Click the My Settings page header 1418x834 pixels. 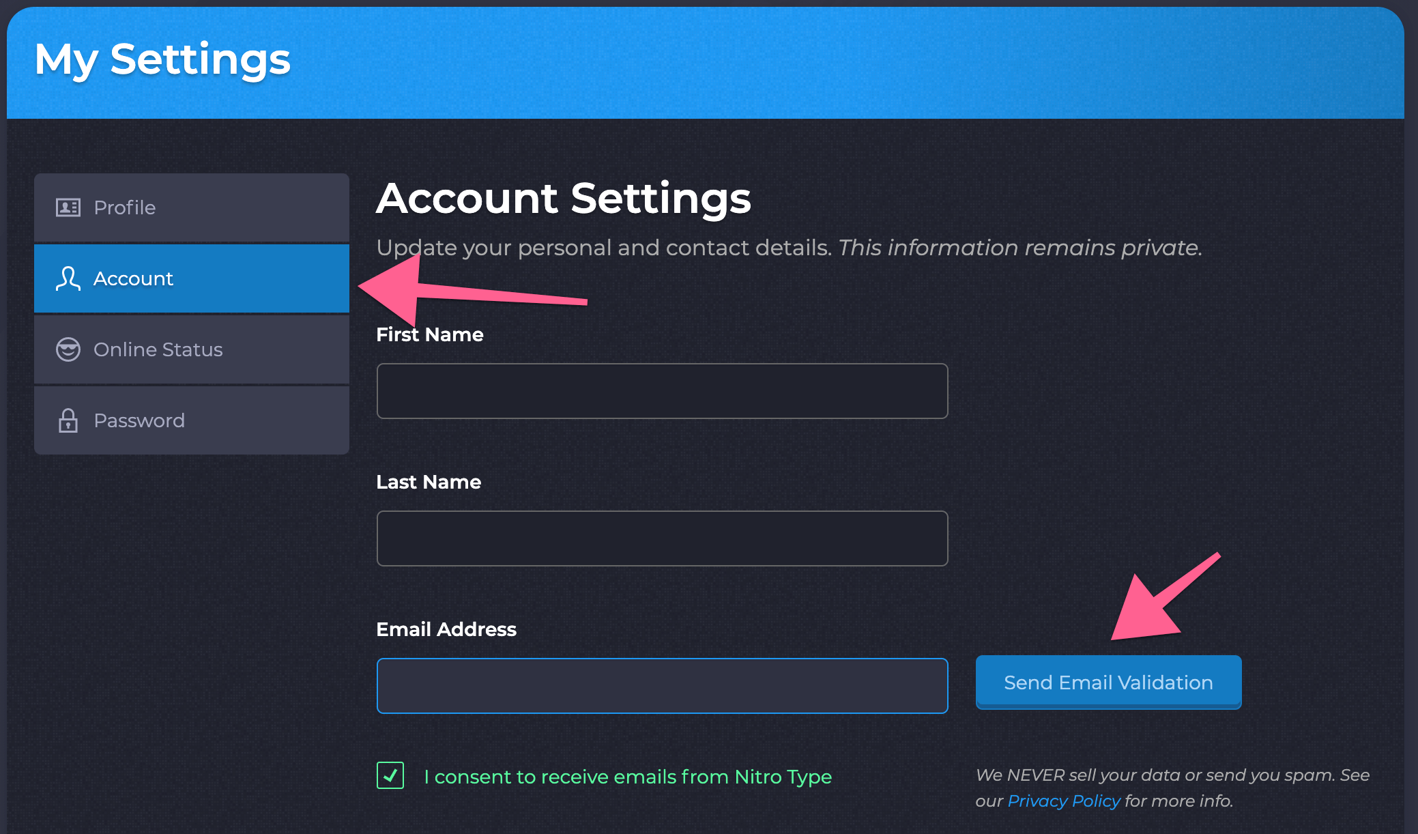pyautogui.click(x=162, y=60)
